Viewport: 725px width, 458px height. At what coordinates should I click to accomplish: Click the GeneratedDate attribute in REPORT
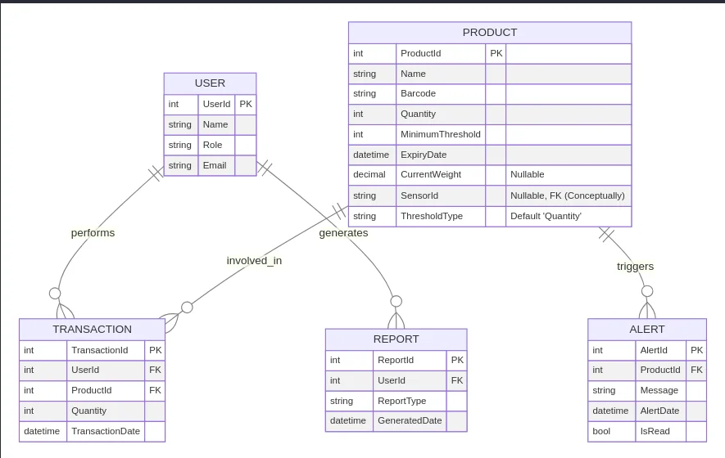pyautogui.click(x=410, y=420)
